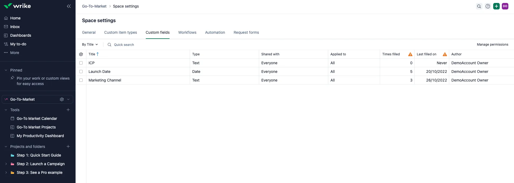This screenshot has height=183, width=514.
Task: Click Go-To-Market breadcrumb link
Action: pyautogui.click(x=94, y=6)
